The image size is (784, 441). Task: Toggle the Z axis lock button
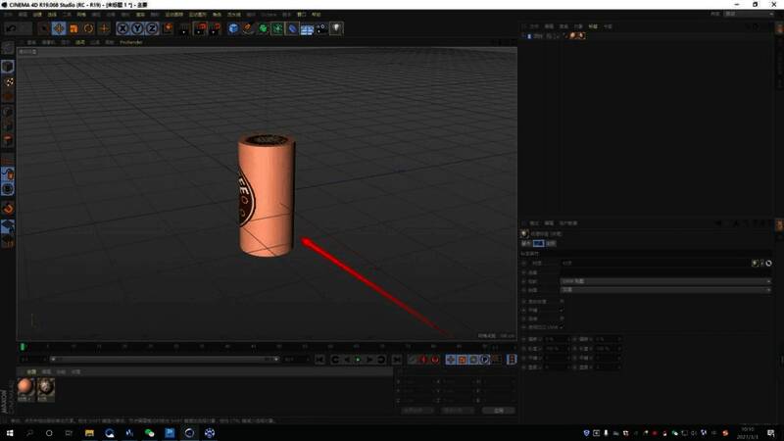click(x=152, y=28)
